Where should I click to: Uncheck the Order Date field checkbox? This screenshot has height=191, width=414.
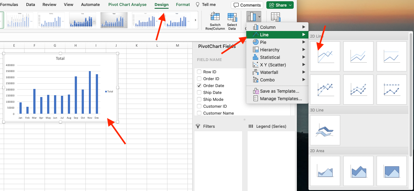pos(199,85)
